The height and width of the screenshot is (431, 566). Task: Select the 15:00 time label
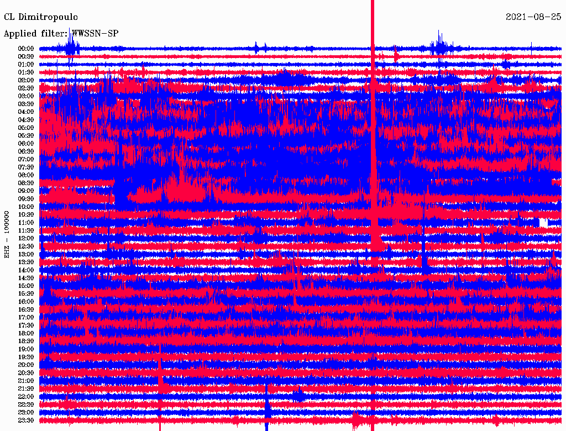tap(26, 286)
